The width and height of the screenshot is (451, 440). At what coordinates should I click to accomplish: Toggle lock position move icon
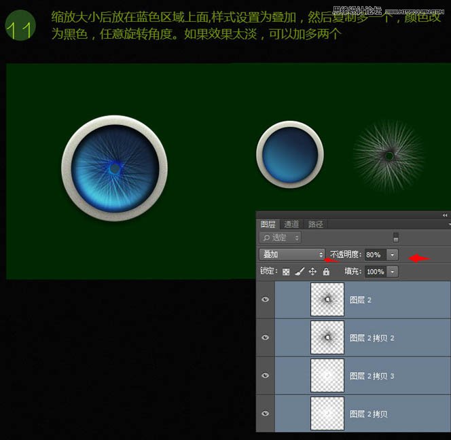(312, 272)
